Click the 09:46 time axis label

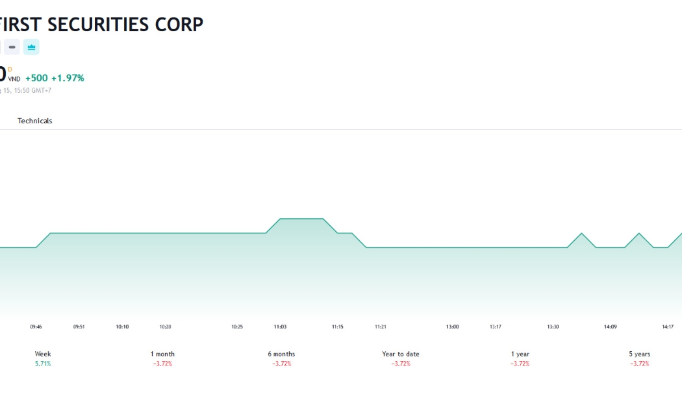click(x=36, y=327)
